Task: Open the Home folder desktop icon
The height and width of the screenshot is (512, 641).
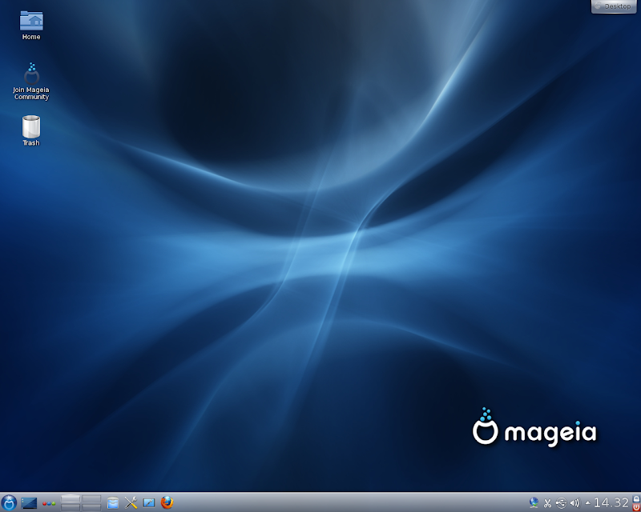Action: pyautogui.click(x=31, y=25)
